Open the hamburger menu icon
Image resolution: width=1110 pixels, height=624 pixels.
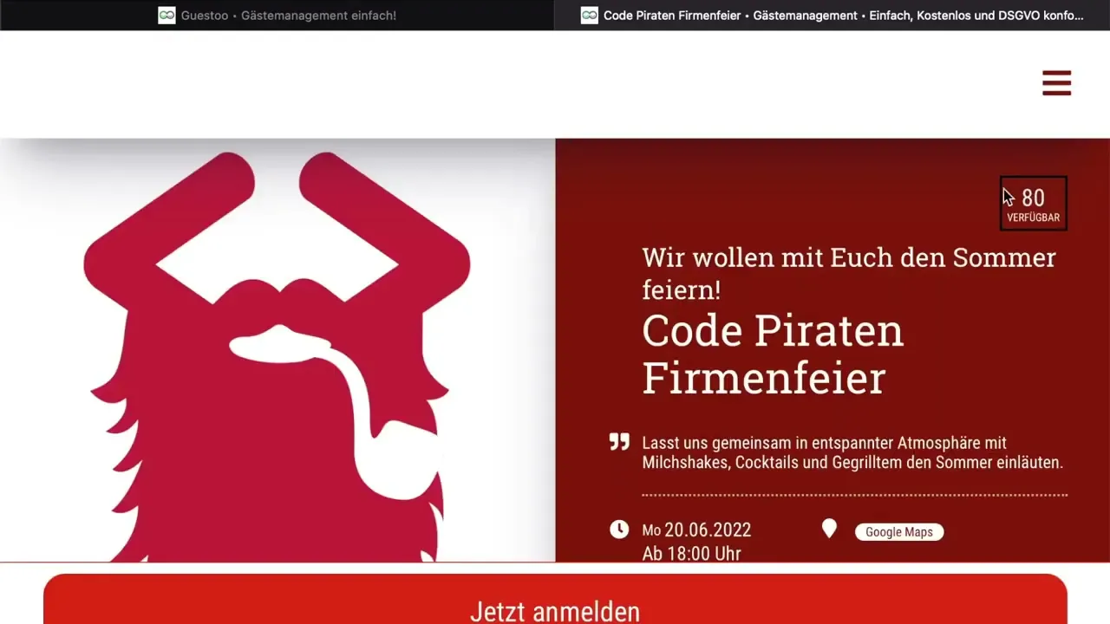point(1056,83)
